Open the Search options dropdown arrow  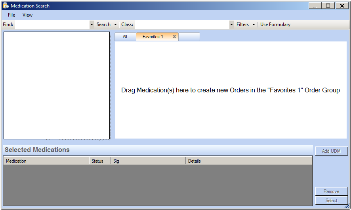pyautogui.click(x=116, y=24)
